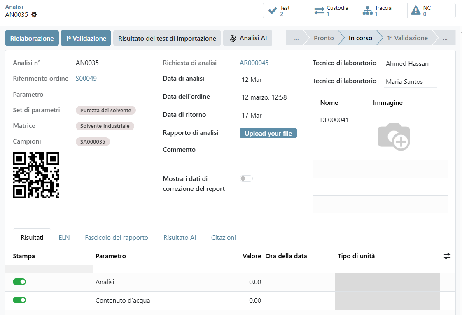The image size is (462, 315).
Task: Expand the left status ellipsis before Pronto
Action: 296,38
